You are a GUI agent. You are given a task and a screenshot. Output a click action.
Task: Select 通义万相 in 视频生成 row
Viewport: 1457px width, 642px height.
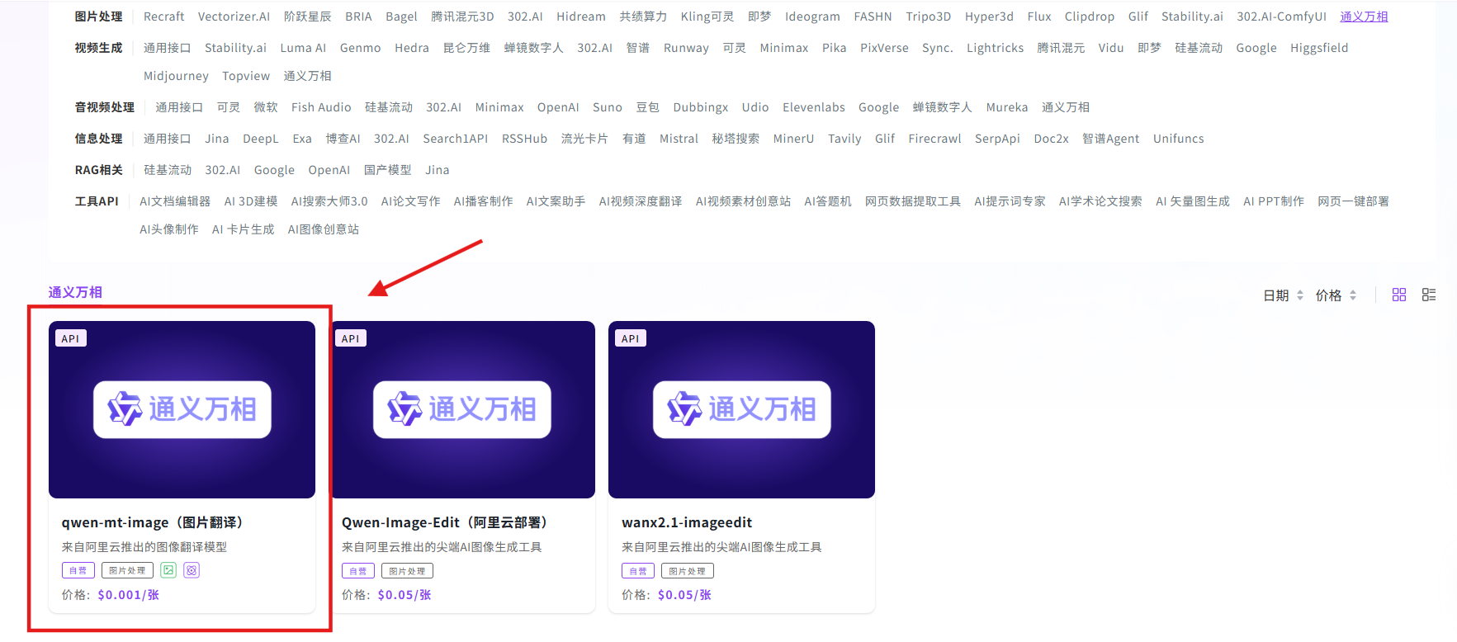307,76
